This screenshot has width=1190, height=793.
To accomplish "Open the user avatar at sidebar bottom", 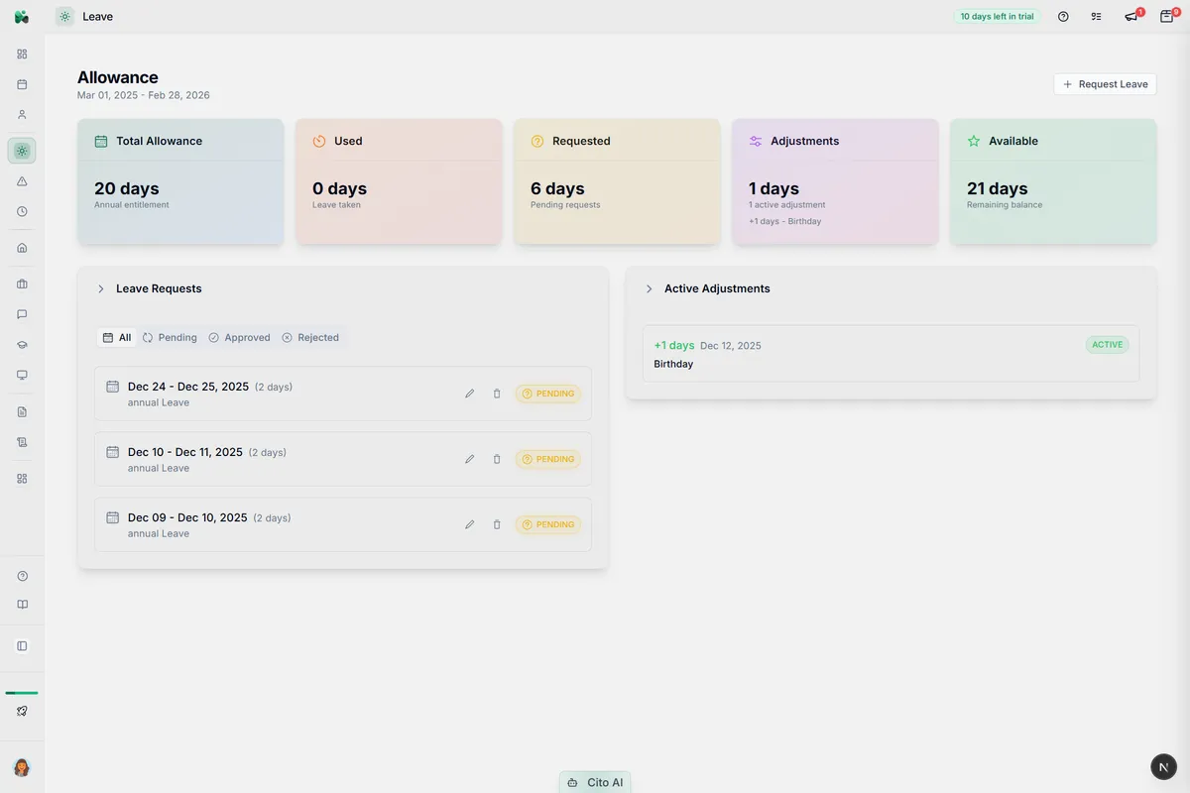I will (x=22, y=767).
